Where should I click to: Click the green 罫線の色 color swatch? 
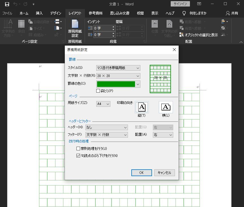pos(116,84)
